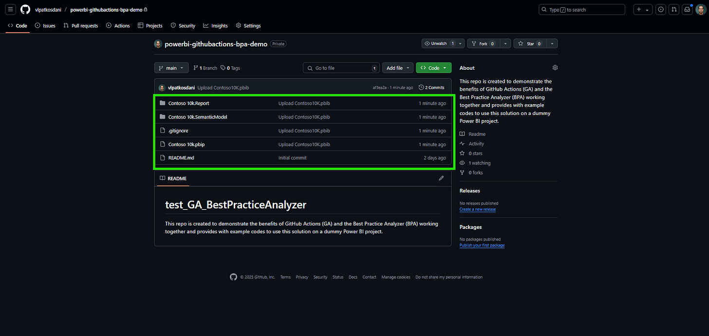This screenshot has width=709, height=336.
Task: Open the create new plus menu
Action: (642, 9)
